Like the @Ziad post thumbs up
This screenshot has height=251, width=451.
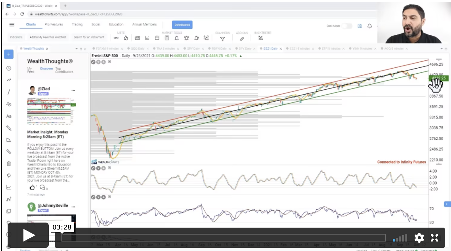[32, 187]
